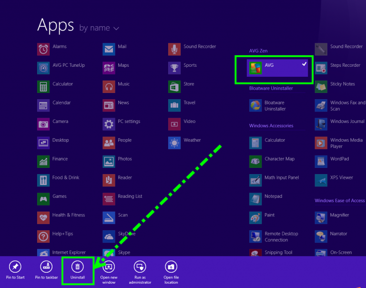This screenshot has width=366, height=288.
Task: Open Sticky Notes icon
Action: tap(321, 87)
